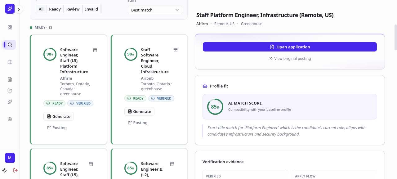Click the M user avatar
Image resolution: width=397 pixels, height=179 pixels.
click(10, 158)
